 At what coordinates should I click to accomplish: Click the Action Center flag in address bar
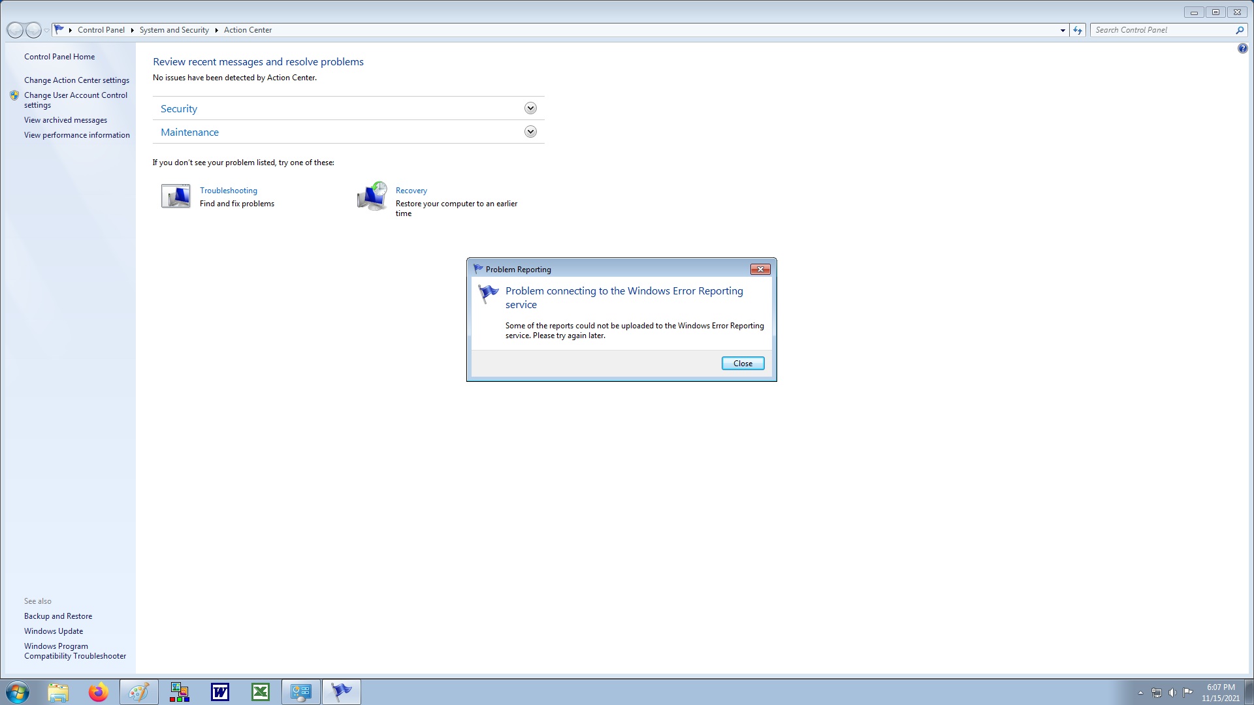click(x=59, y=29)
